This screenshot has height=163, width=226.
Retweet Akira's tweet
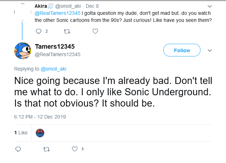[66, 31]
